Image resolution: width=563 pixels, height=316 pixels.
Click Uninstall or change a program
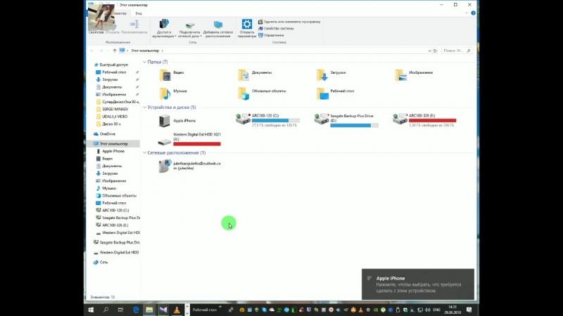point(291,22)
